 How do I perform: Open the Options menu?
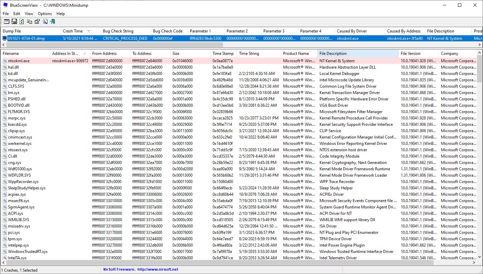point(45,14)
